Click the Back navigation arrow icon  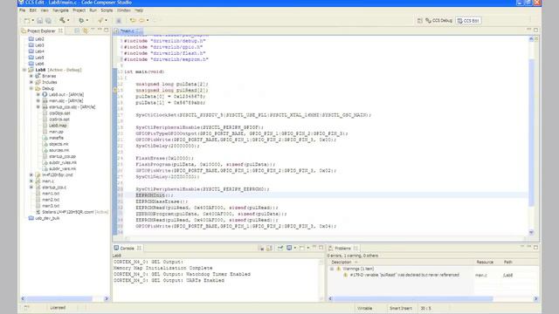(133, 21)
